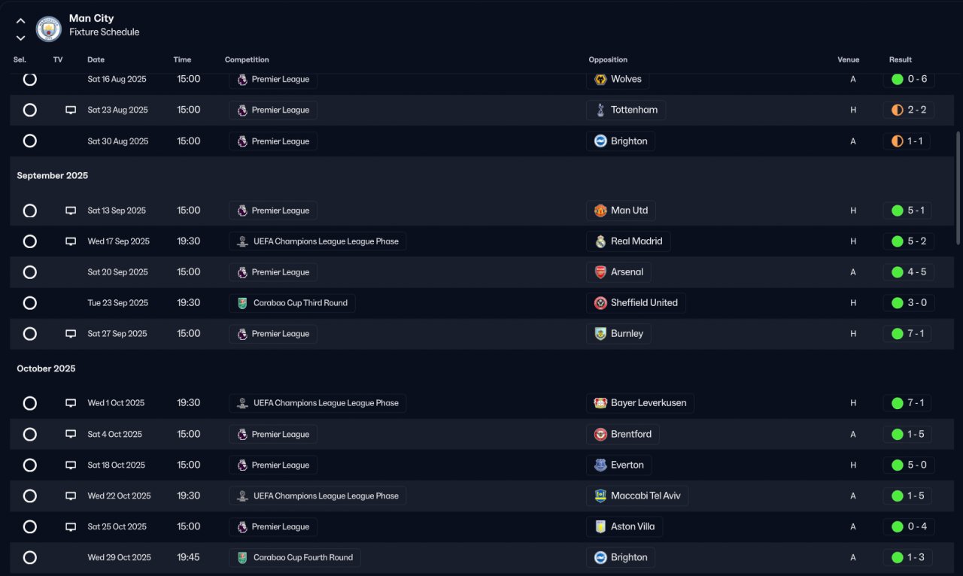The image size is (963, 576).
Task: Open the 1 - 3 Brighton cup result
Action: coord(909,557)
